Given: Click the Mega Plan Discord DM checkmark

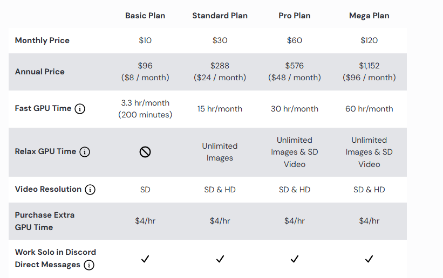Looking at the screenshot, I should [369, 259].
